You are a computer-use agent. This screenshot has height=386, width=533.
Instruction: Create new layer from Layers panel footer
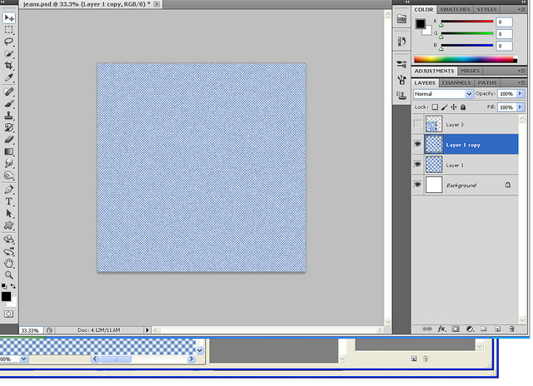pyautogui.click(x=498, y=329)
